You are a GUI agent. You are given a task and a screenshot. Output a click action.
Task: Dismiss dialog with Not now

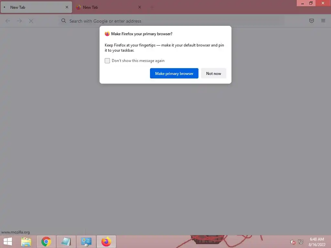[213, 73]
